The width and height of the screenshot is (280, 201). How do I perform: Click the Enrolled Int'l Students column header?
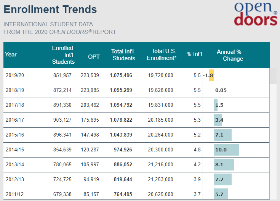[x=63, y=55]
